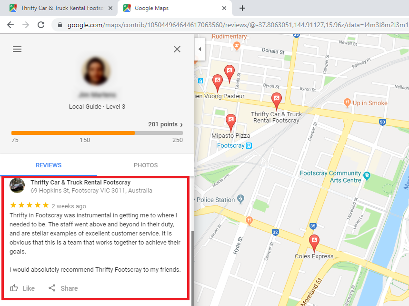Click the Up in Smoke map label

(x=370, y=103)
